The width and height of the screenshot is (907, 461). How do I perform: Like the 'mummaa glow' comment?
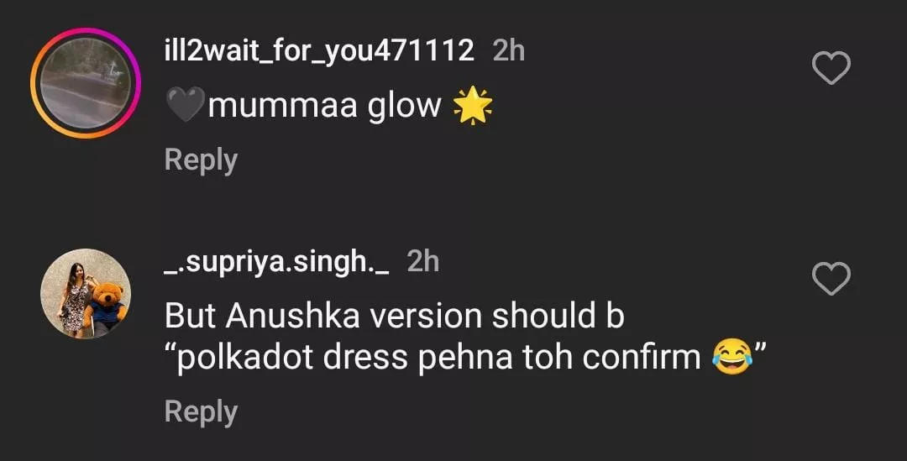831,69
